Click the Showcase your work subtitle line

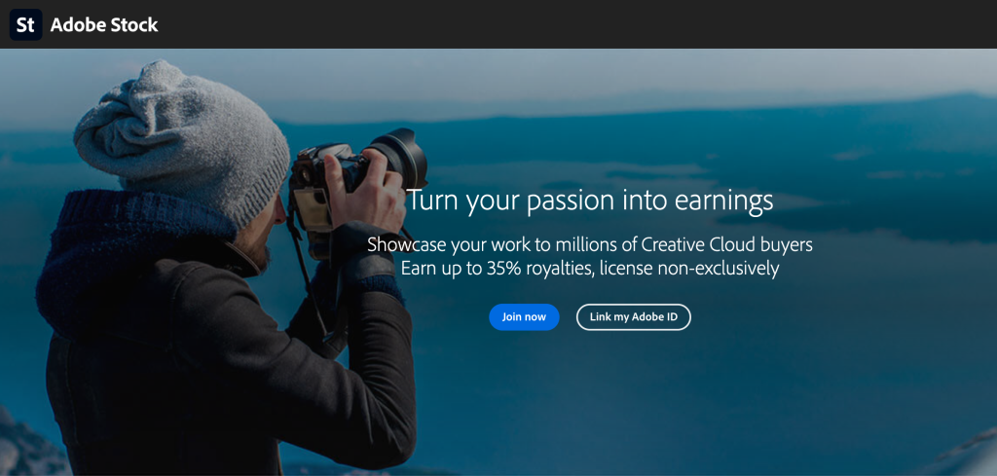(x=590, y=244)
